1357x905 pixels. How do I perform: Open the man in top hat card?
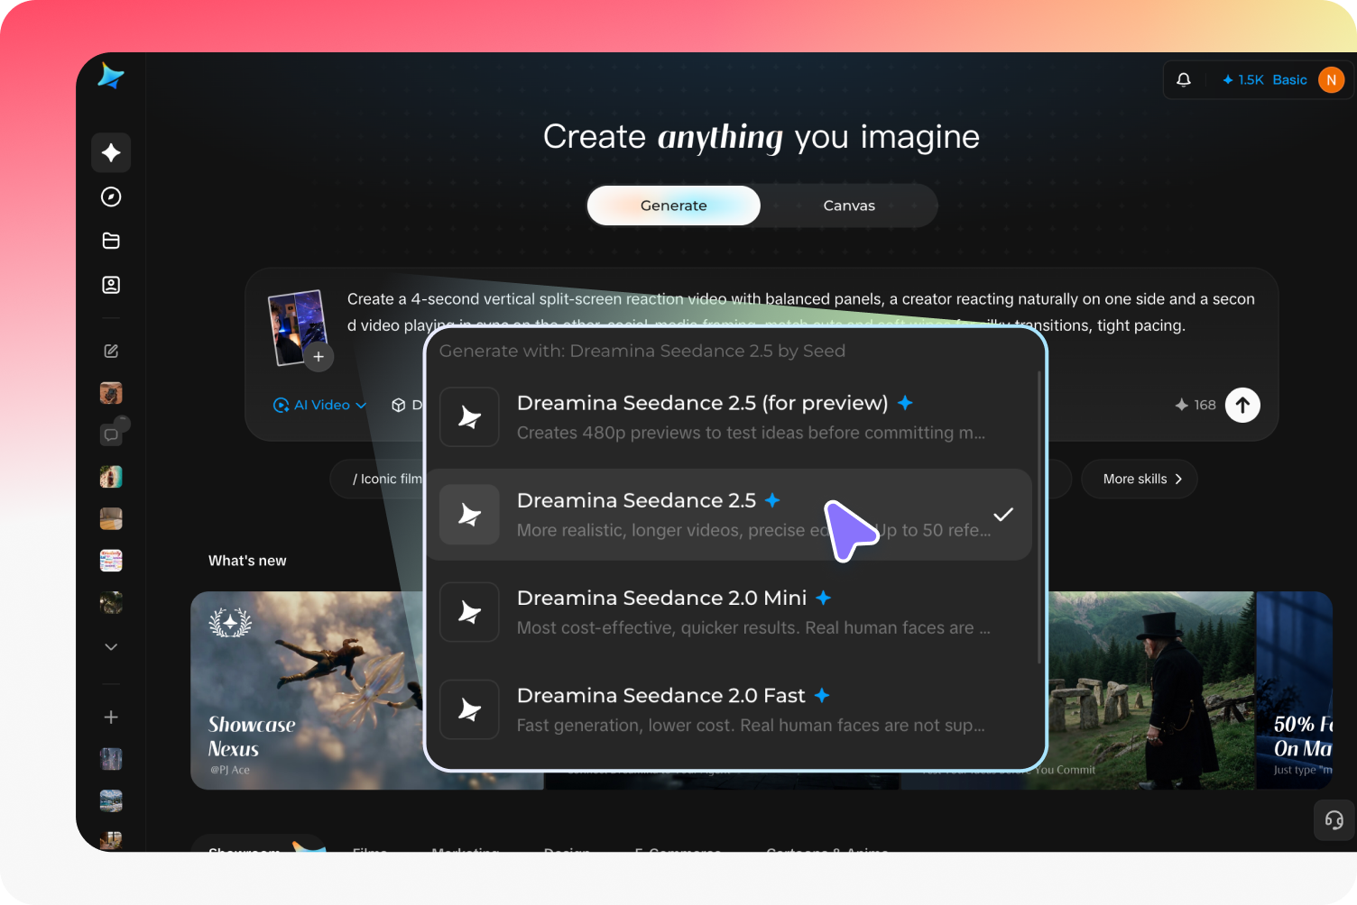point(1151,690)
